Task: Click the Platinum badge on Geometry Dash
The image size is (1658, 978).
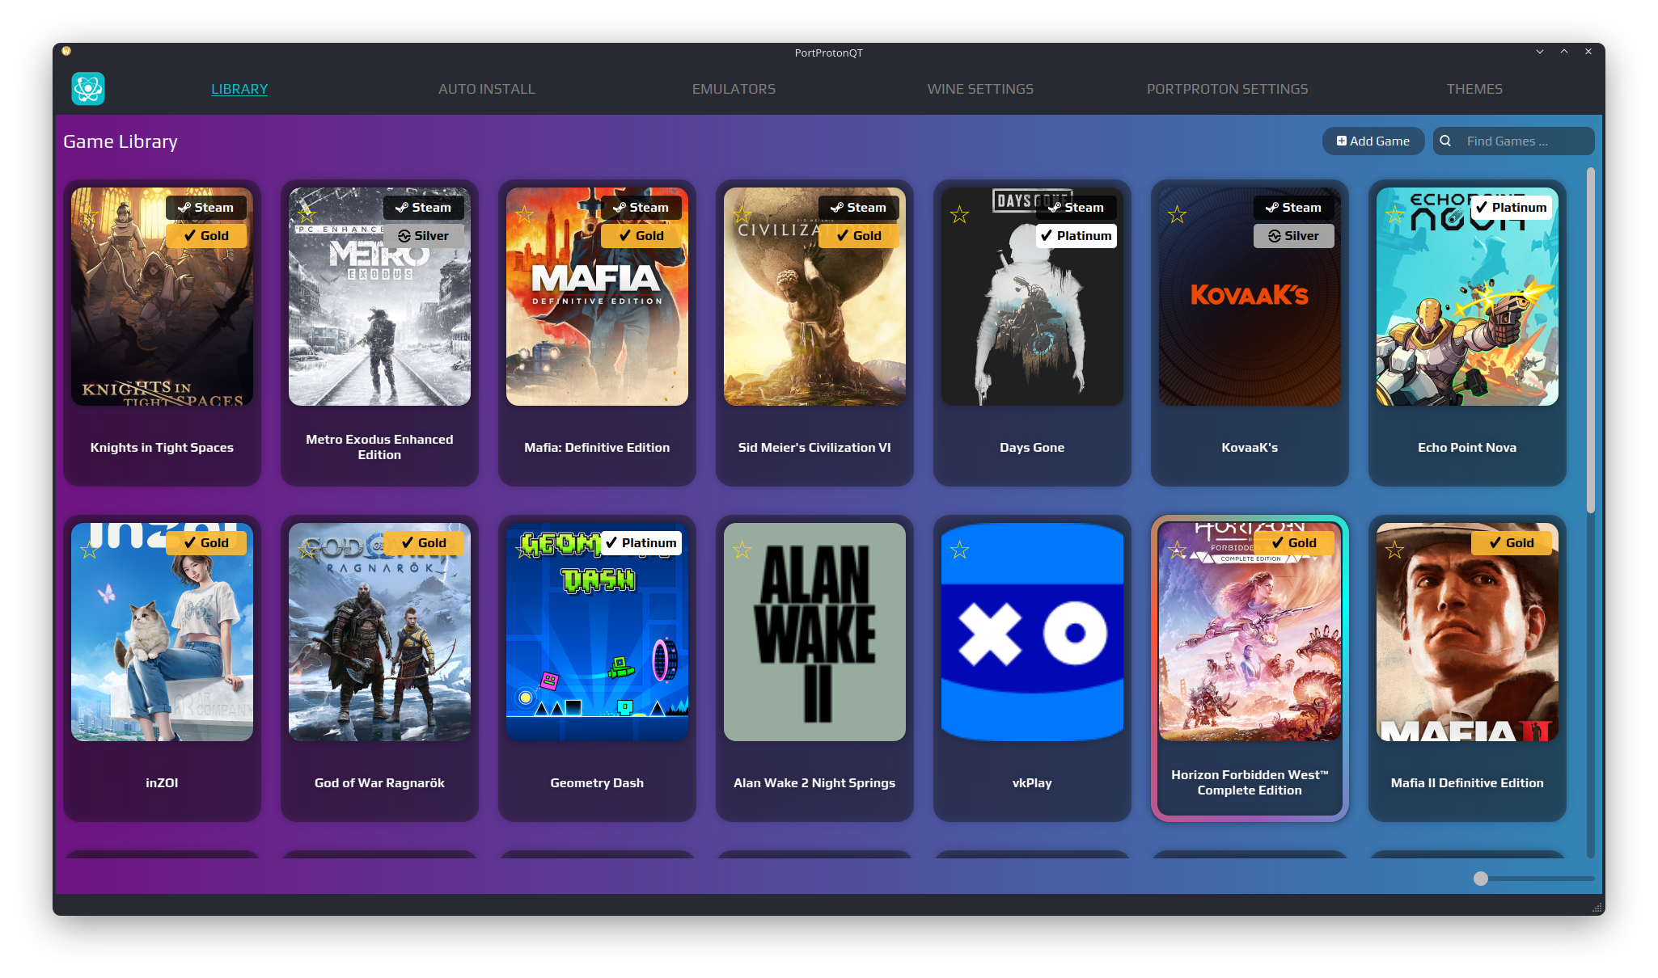Action: click(641, 543)
